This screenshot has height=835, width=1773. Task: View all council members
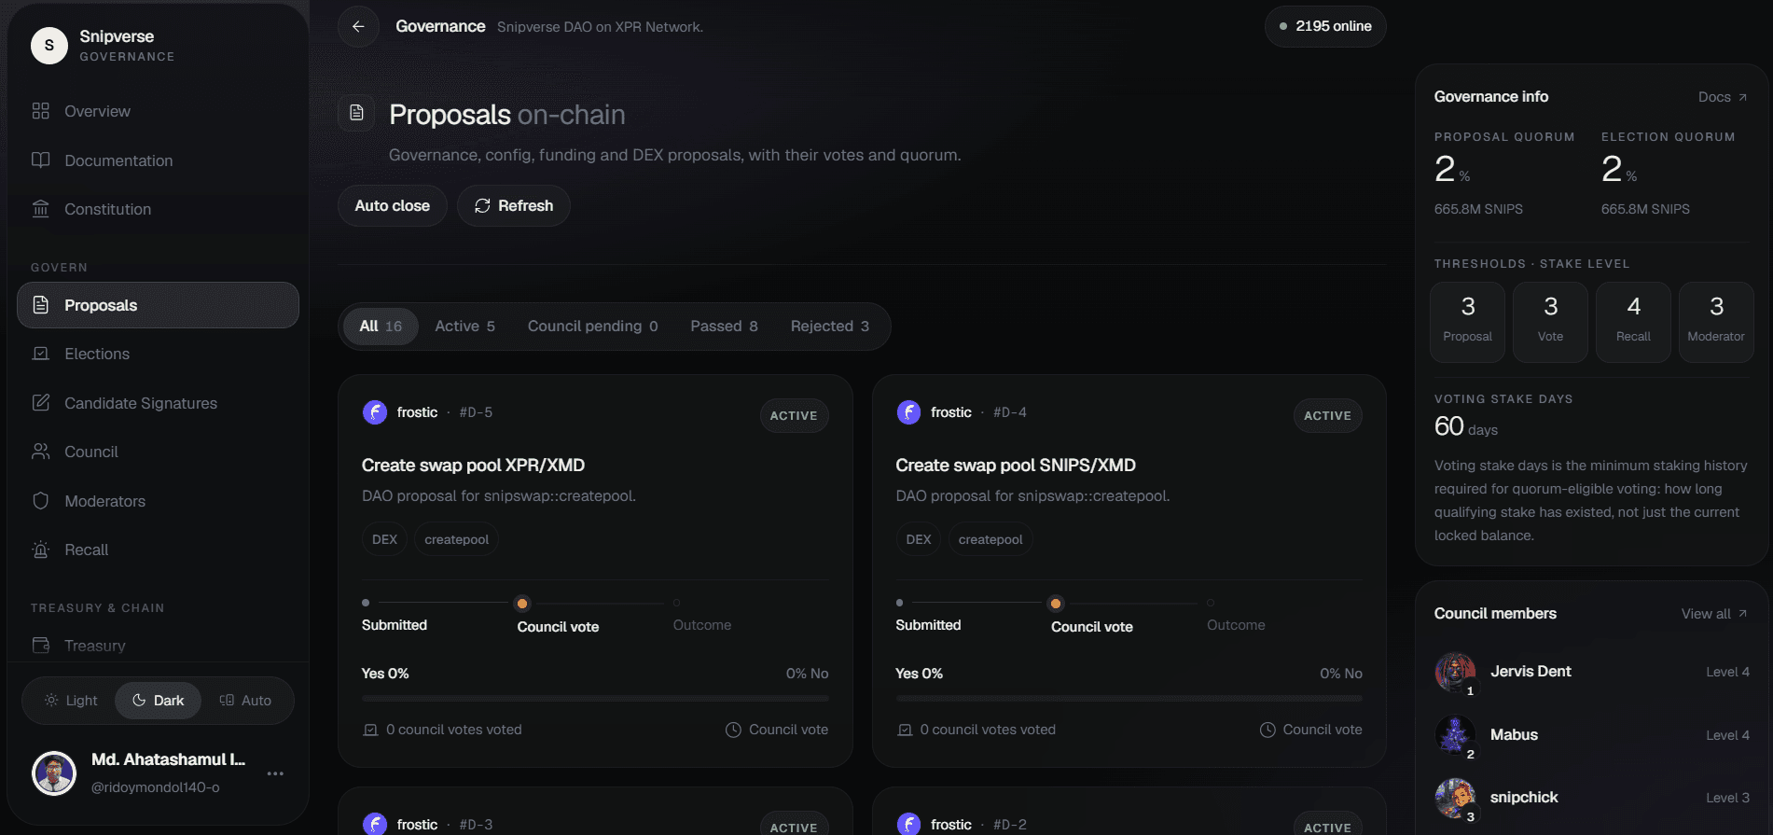point(1714,614)
